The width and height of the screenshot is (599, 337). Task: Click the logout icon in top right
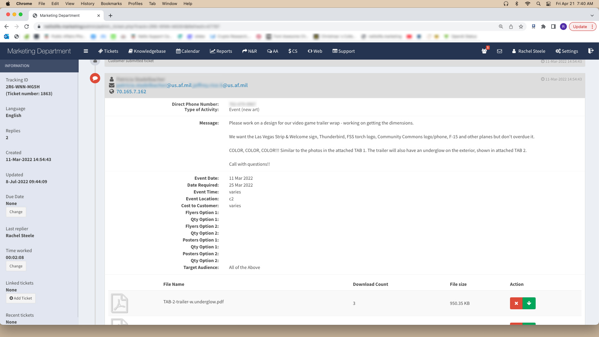click(x=591, y=51)
